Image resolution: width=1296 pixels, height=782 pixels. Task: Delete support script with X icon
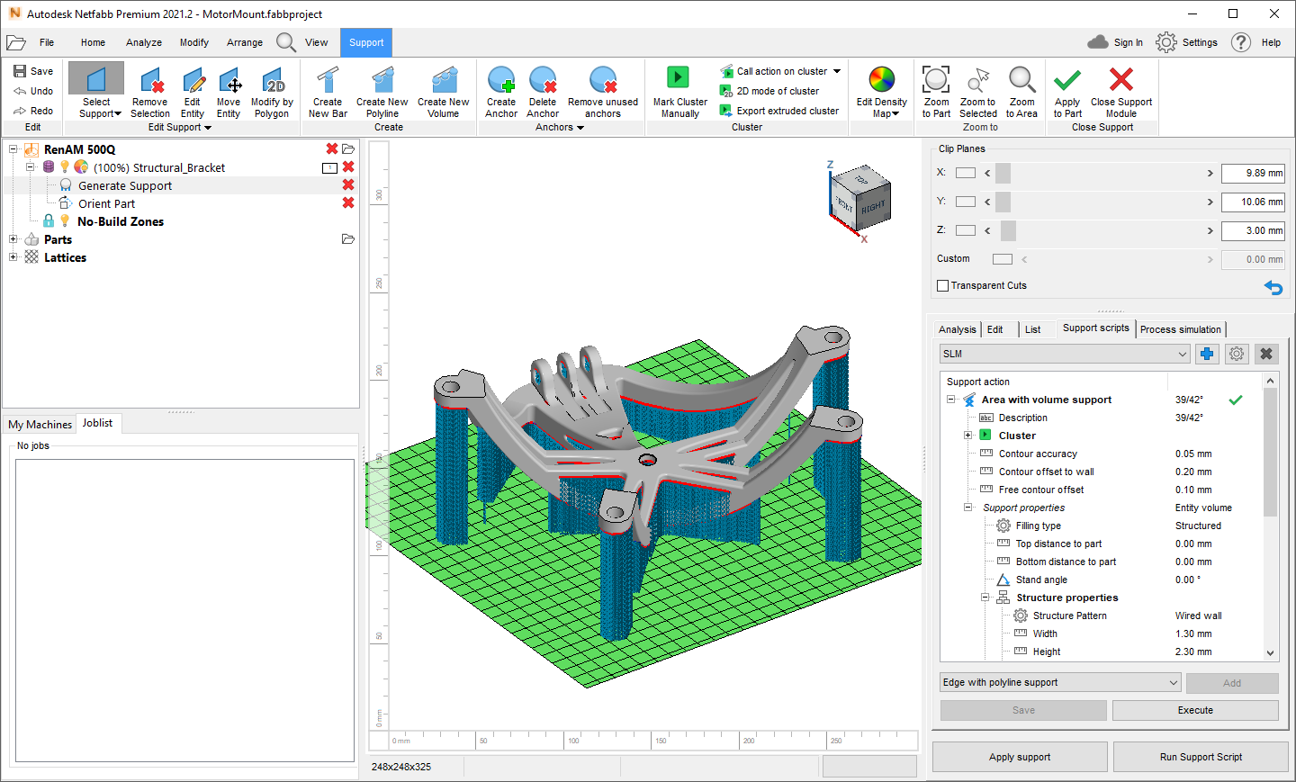(x=1266, y=354)
